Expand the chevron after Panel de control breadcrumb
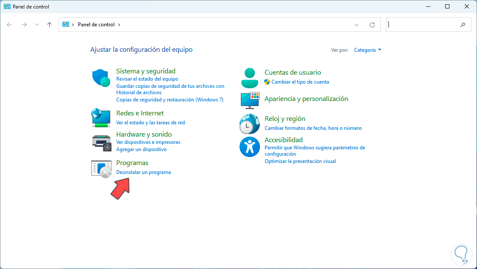The image size is (477, 269). (x=119, y=25)
